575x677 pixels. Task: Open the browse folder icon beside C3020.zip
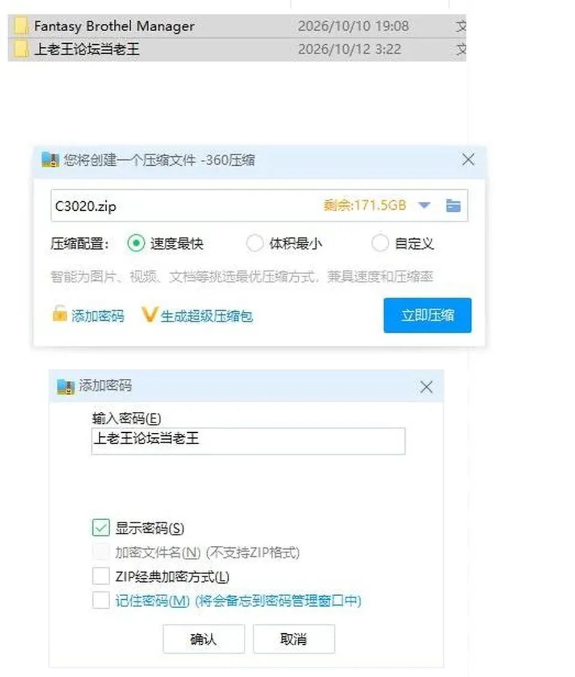pos(453,205)
